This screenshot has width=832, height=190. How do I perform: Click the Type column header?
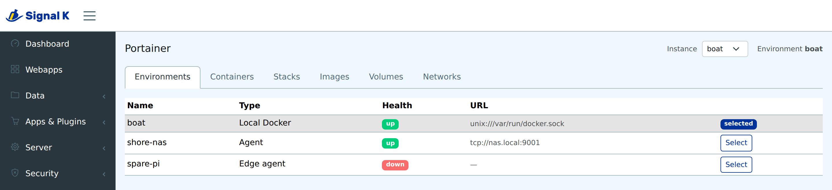(249, 106)
